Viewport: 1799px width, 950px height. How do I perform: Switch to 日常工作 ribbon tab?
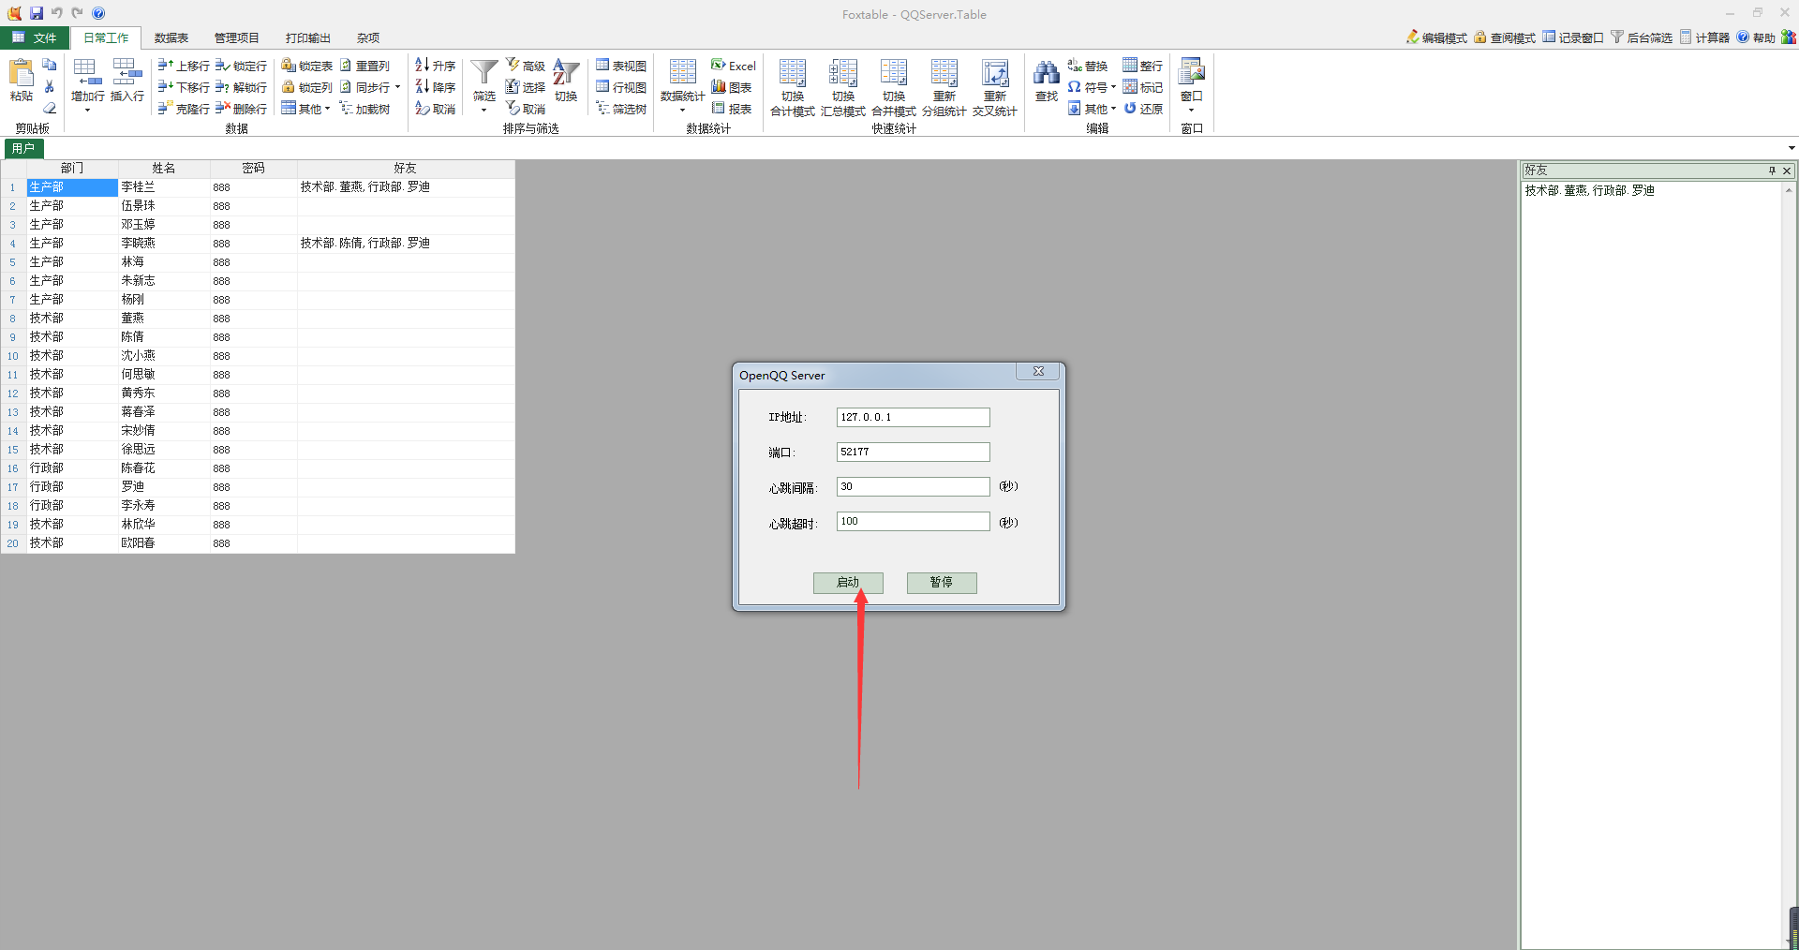click(x=106, y=37)
